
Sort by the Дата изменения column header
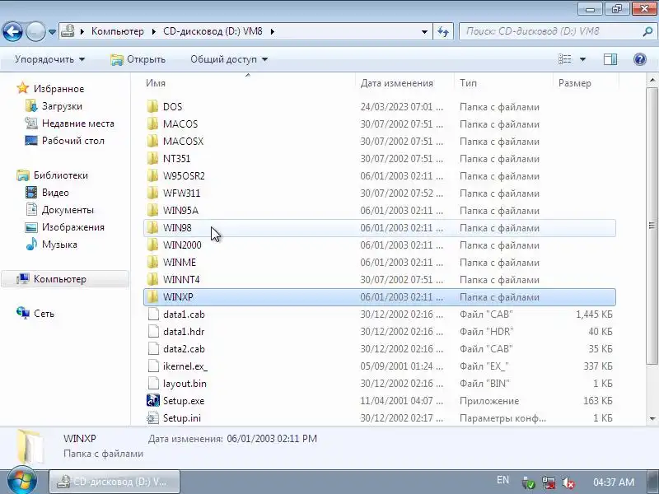coord(404,83)
